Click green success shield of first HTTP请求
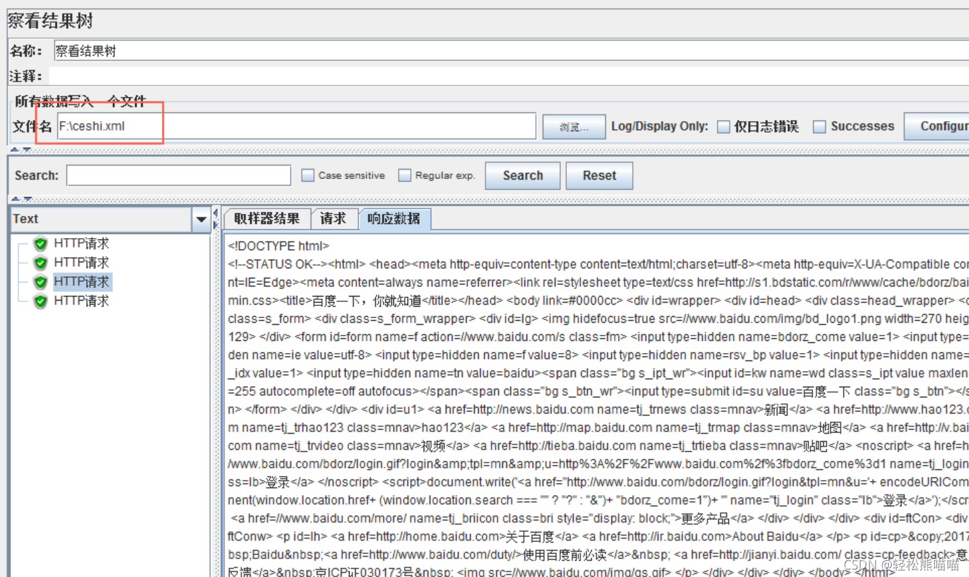 click(40, 243)
